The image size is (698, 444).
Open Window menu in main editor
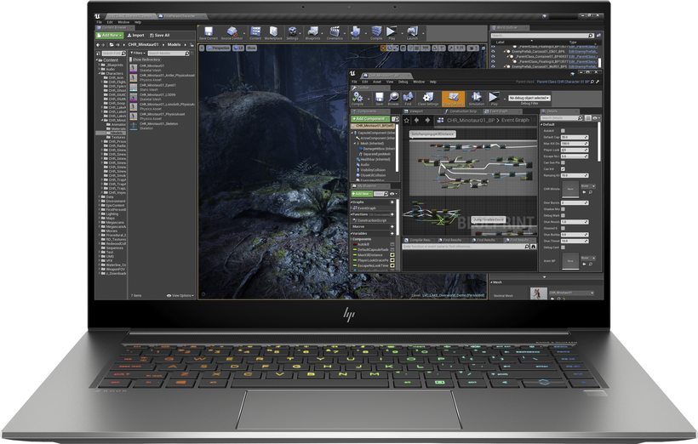[123, 22]
